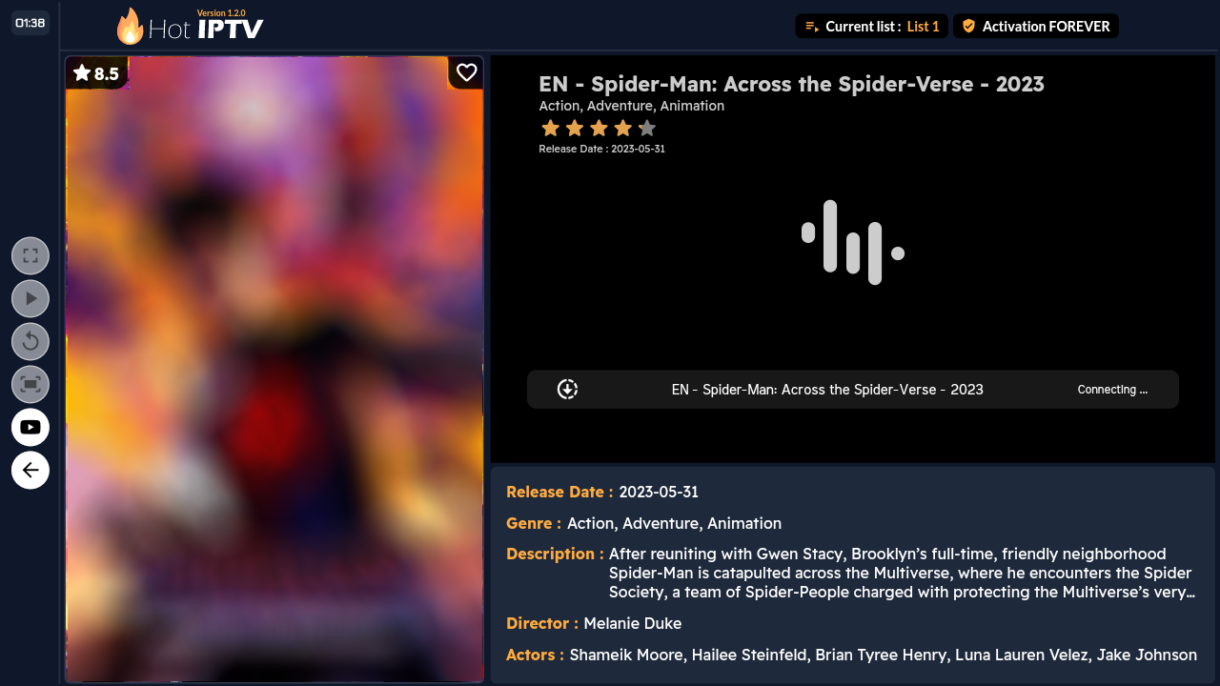Screen dimensions: 1220x686
Task: Click the Activation FOREVER badge
Action: tap(1036, 27)
